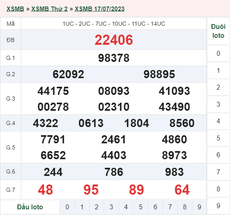Viewport: 230px width, 215px height.
Task: Select Đầu loto digit 8
Action: [x=184, y=207]
